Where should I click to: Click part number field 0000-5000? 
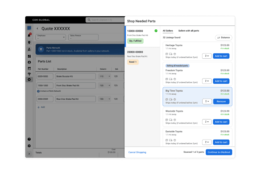(45, 76)
